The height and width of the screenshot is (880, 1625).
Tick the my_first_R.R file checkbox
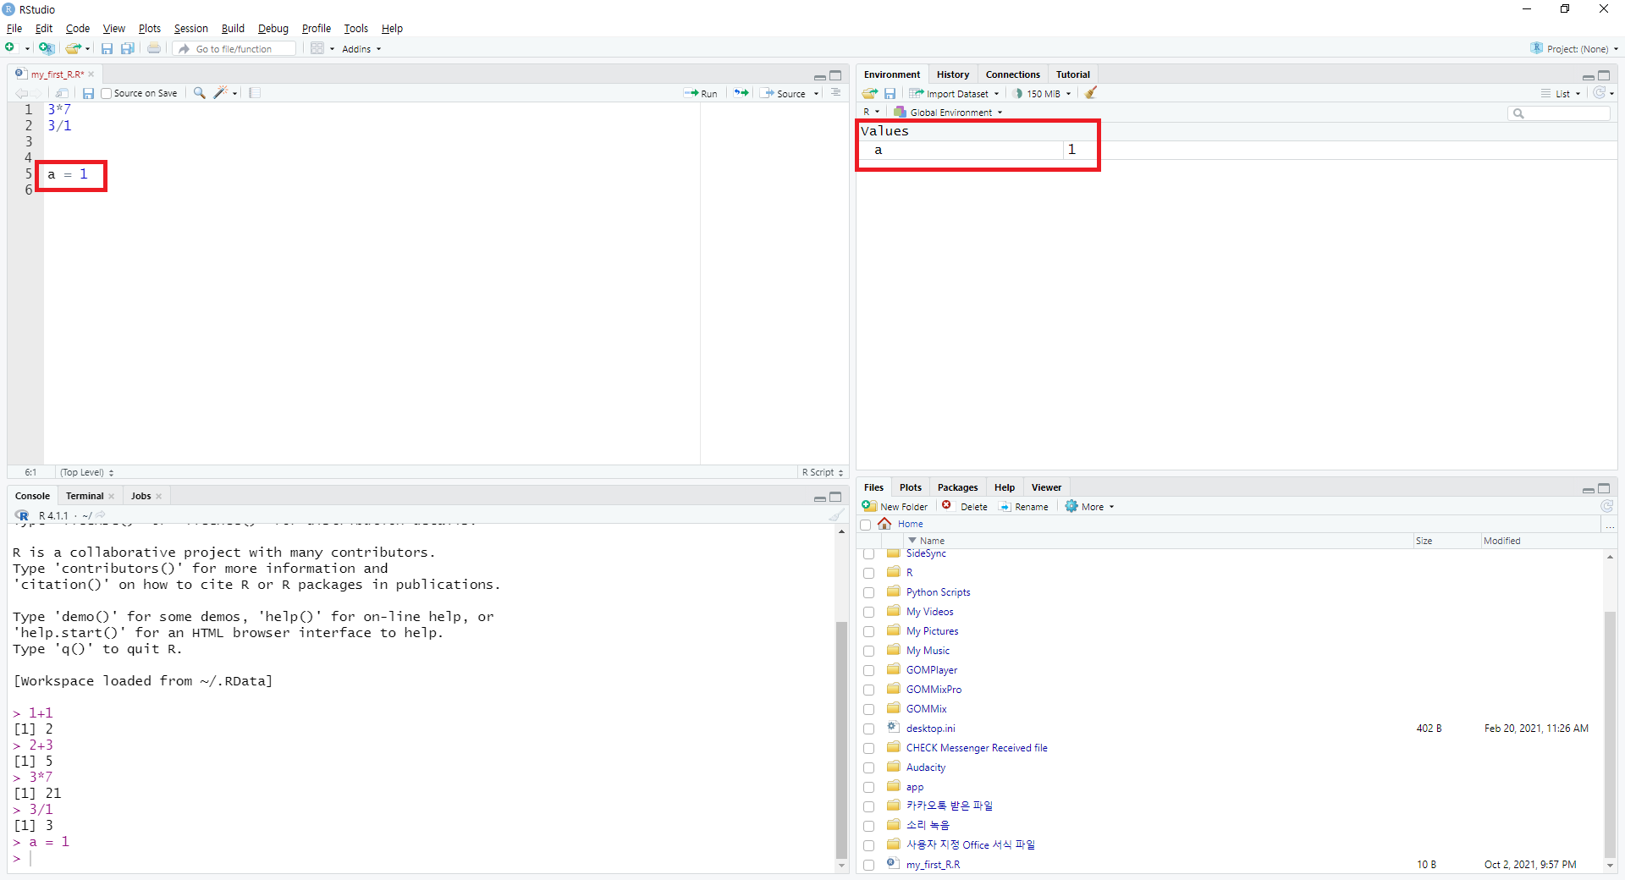tap(868, 865)
